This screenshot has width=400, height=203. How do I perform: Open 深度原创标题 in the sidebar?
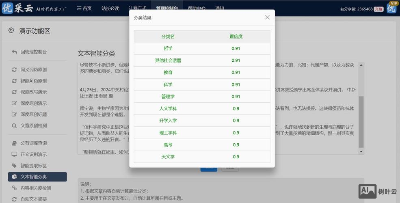pyautogui.click(x=34, y=114)
